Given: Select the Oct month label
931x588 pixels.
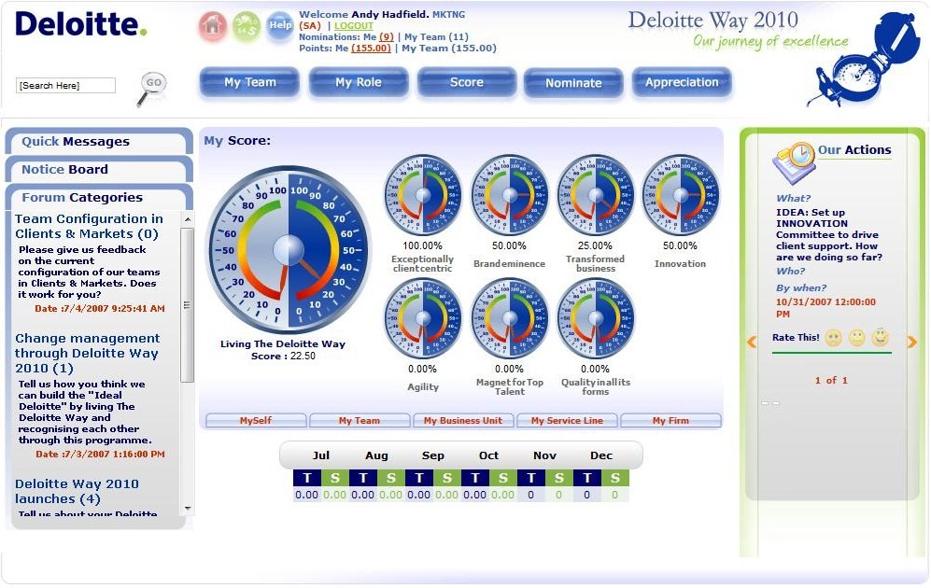Looking at the screenshot, I should (488, 455).
